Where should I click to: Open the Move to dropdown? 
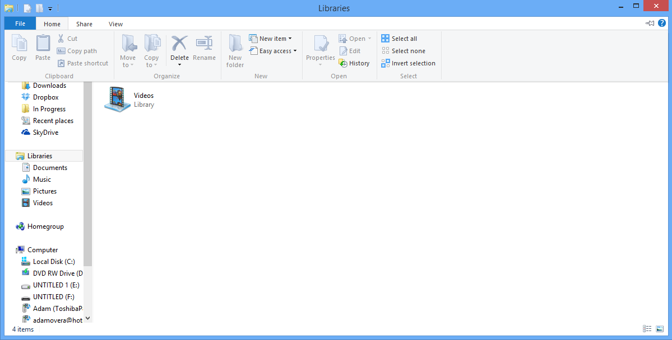point(128,51)
